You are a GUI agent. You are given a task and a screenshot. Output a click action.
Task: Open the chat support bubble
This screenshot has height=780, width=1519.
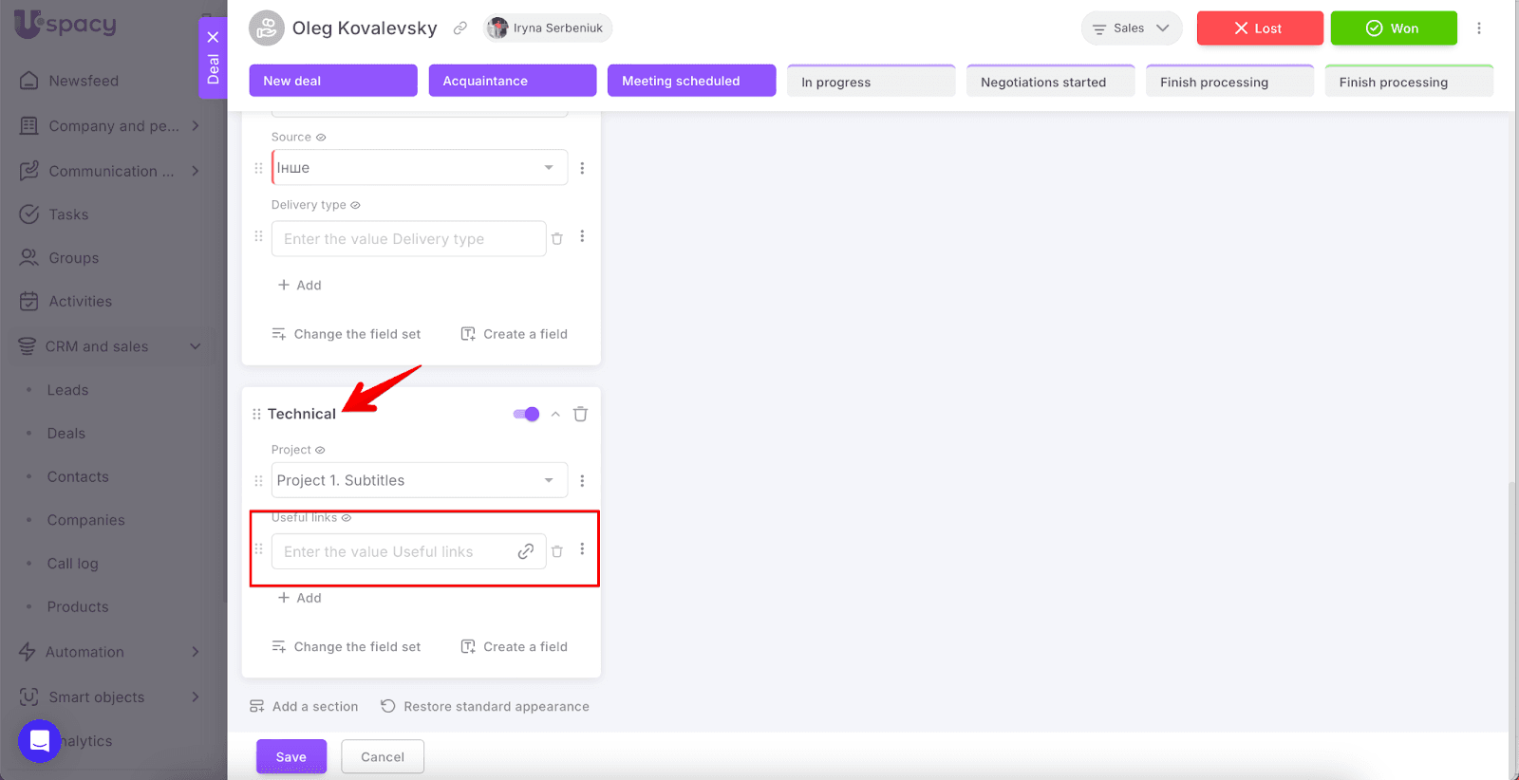pos(40,741)
